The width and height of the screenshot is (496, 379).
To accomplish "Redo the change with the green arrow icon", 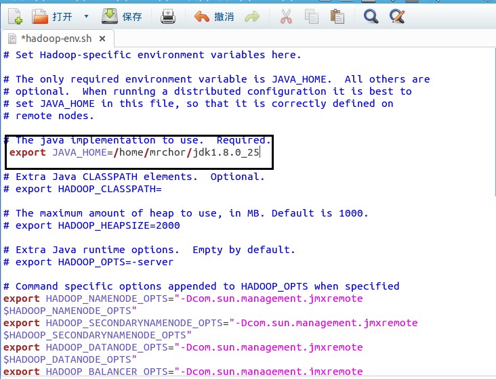I will click(x=252, y=17).
